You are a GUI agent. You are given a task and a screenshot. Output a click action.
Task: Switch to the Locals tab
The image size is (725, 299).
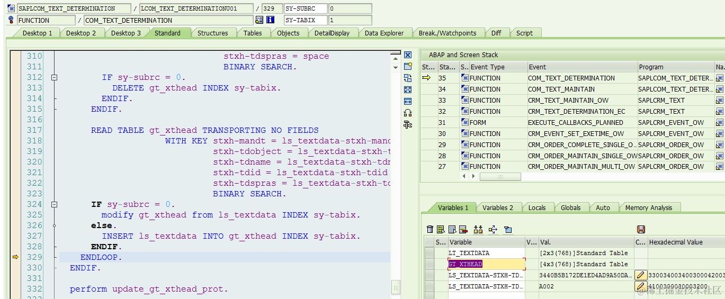click(537, 207)
